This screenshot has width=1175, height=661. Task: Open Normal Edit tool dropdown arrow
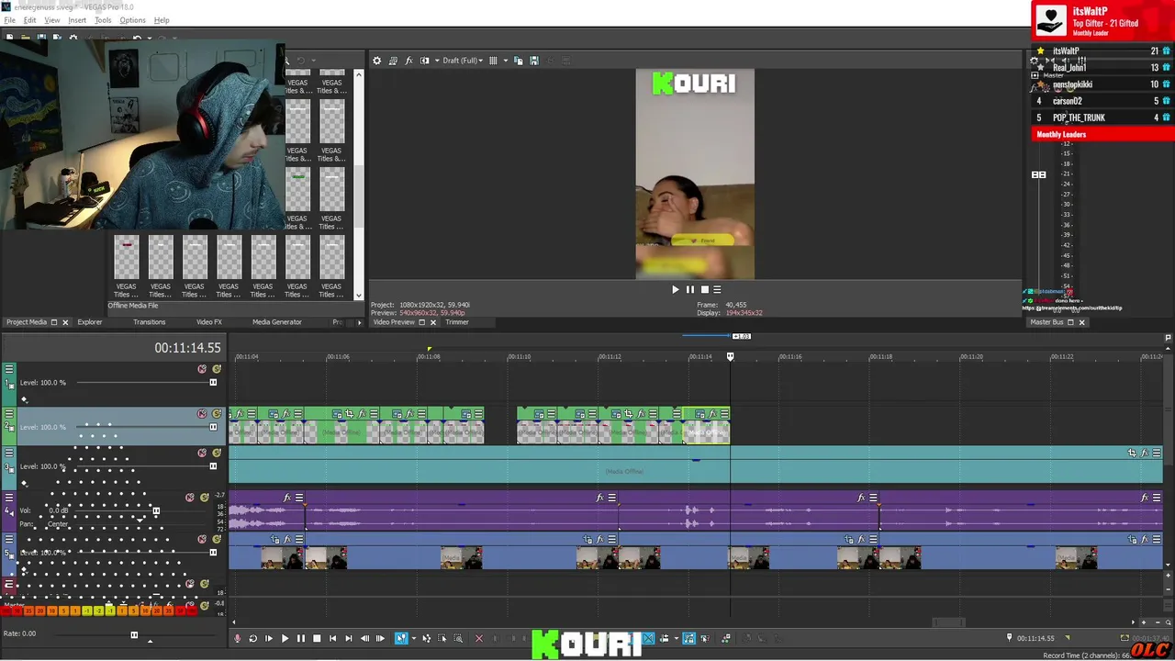414,638
